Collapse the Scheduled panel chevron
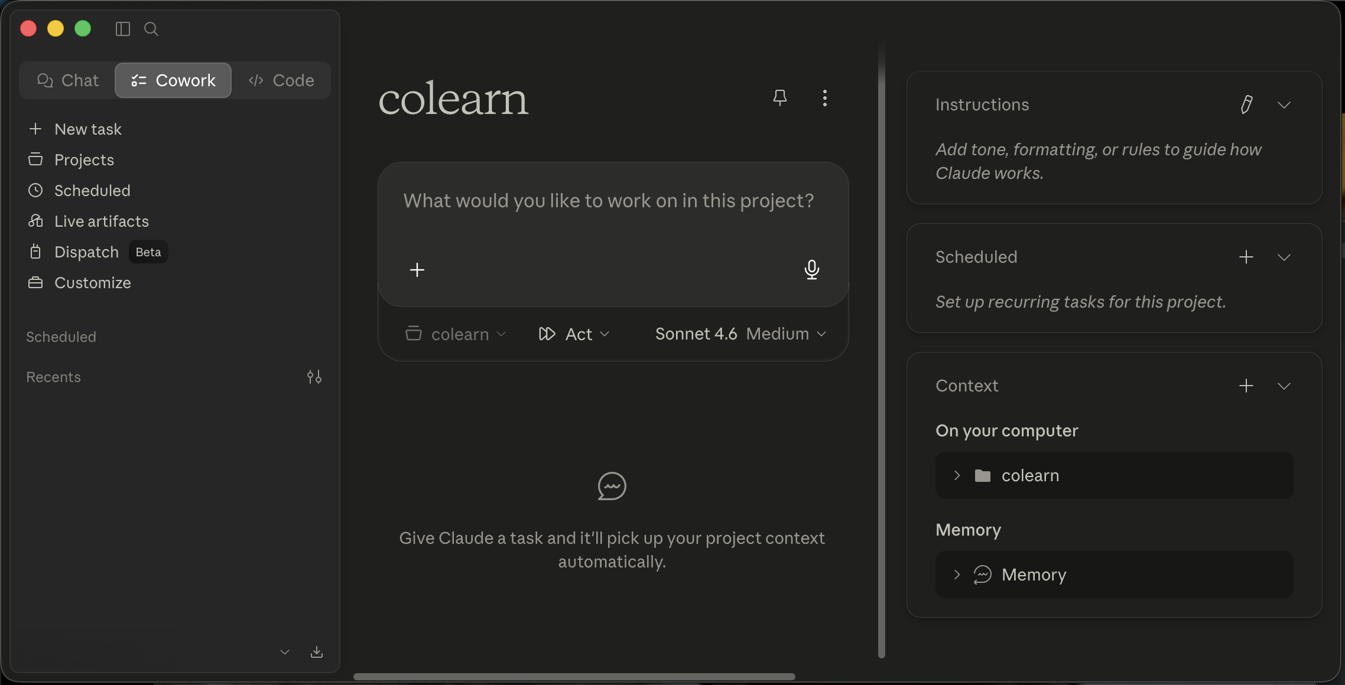The image size is (1345, 685). 1284,257
